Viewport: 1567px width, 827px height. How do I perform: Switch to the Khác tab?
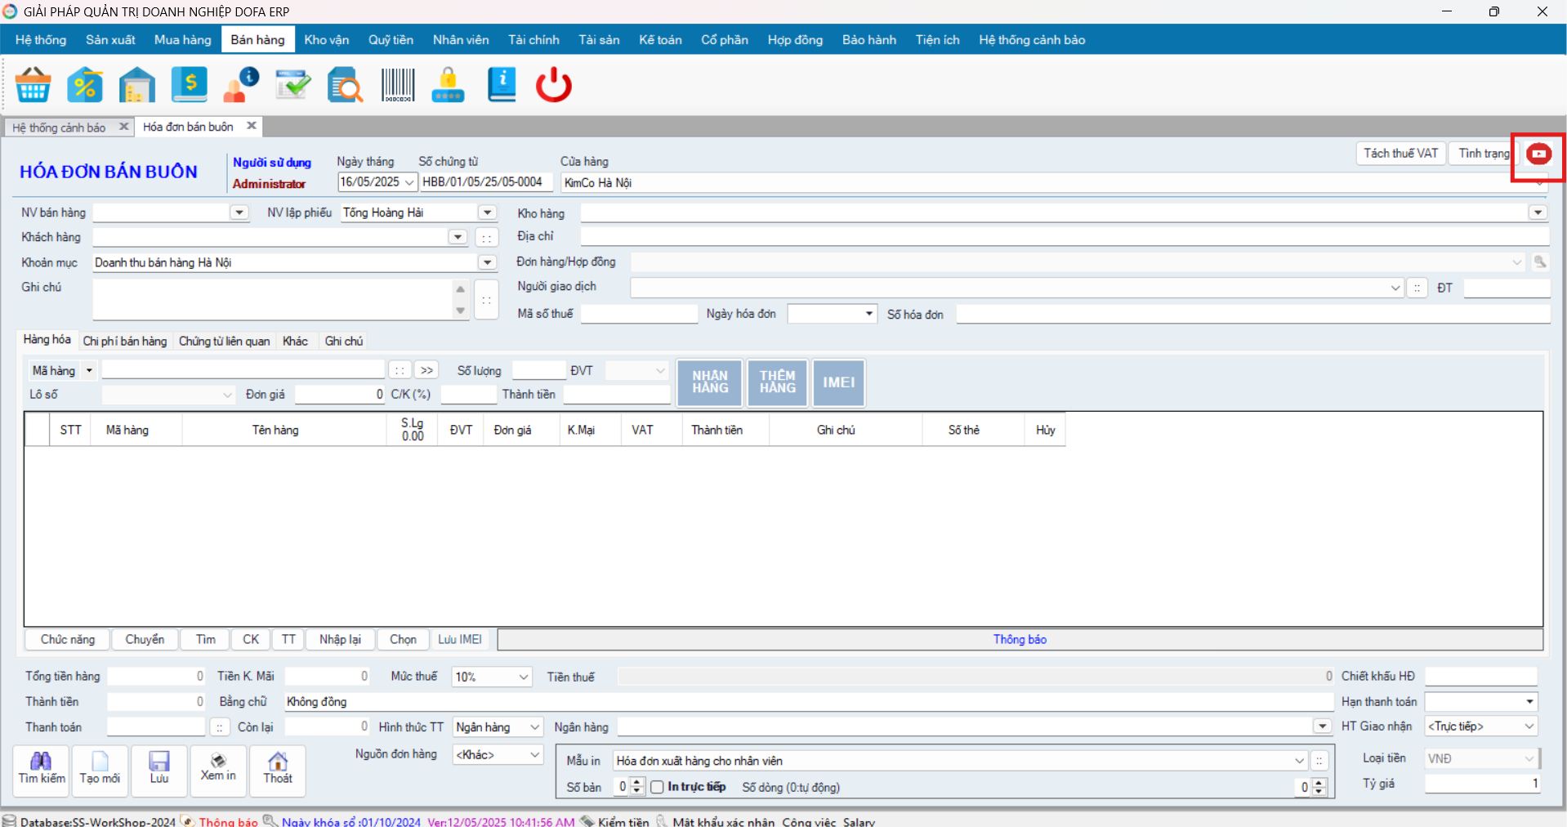(x=296, y=341)
